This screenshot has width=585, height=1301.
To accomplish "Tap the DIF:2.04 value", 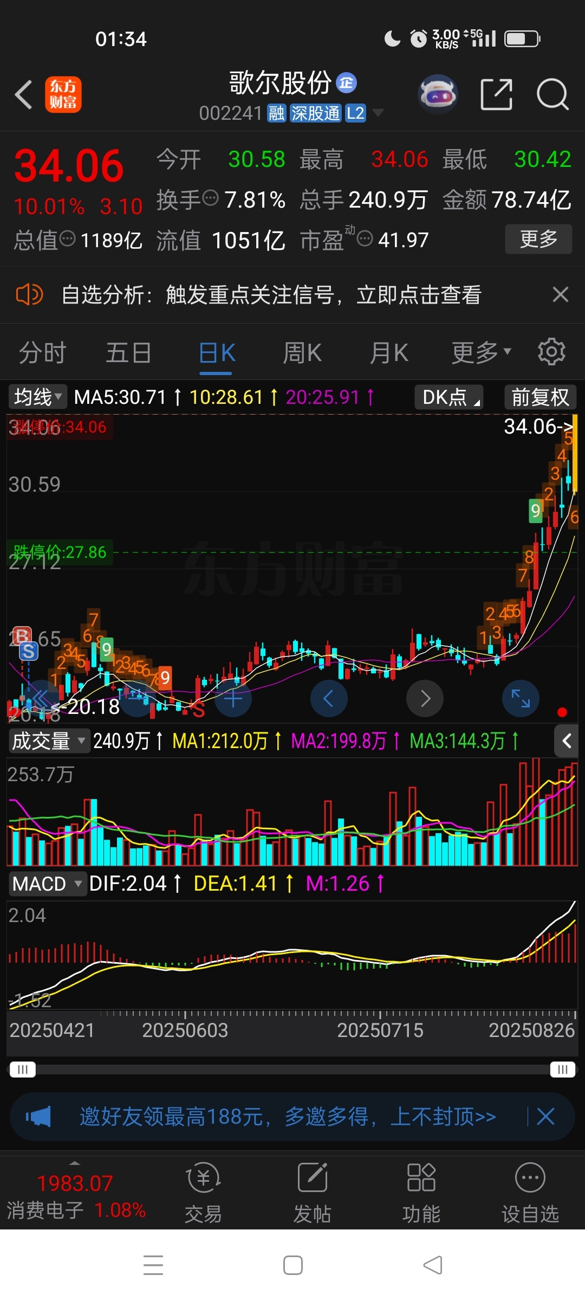I will [128, 884].
